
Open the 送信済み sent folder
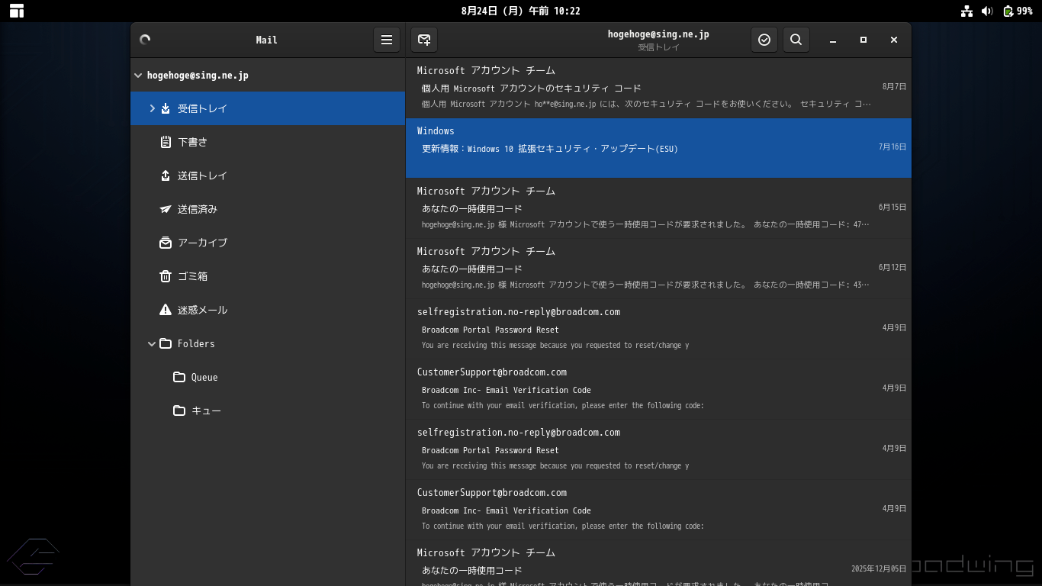coord(268,209)
